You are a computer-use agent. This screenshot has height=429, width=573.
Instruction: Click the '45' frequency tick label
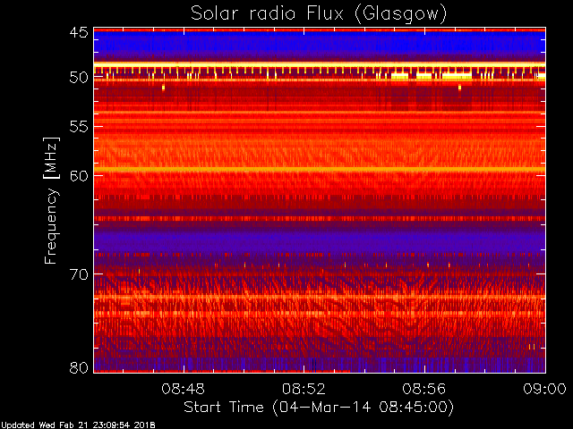click(79, 33)
